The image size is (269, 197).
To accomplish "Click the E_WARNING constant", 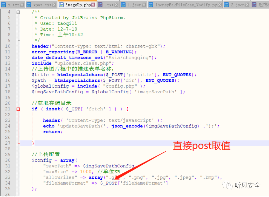I will (x=119, y=52).
